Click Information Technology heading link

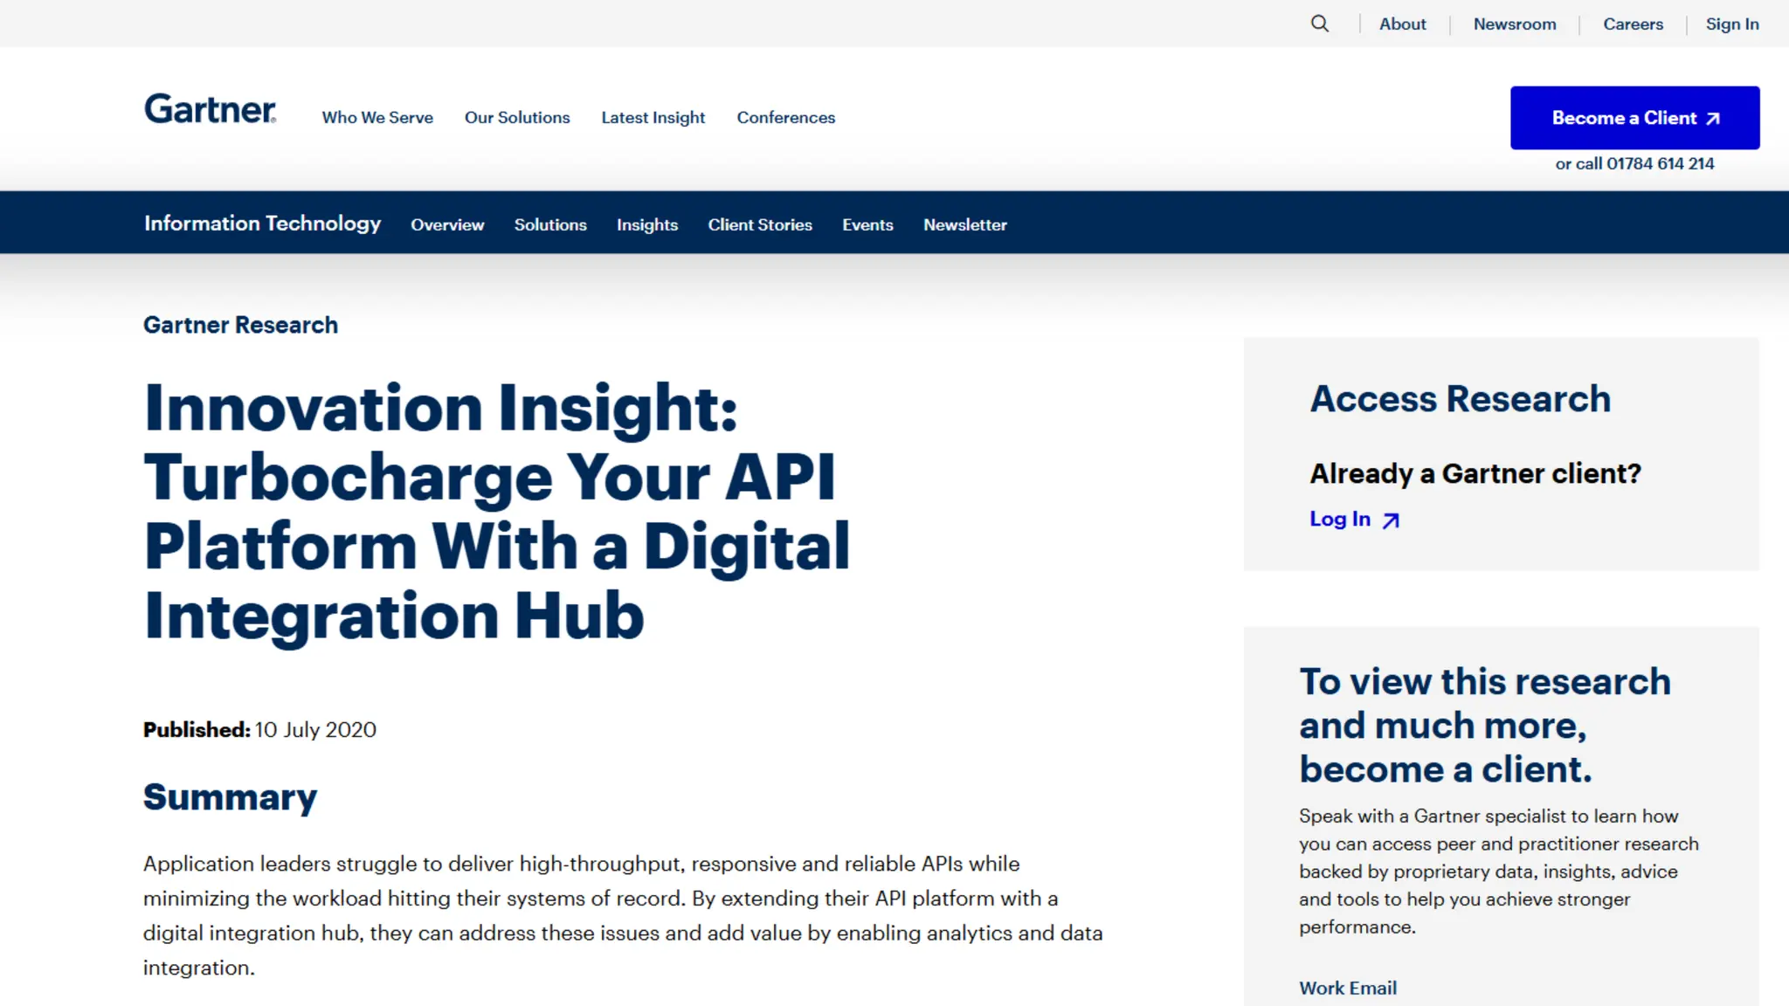click(x=262, y=224)
